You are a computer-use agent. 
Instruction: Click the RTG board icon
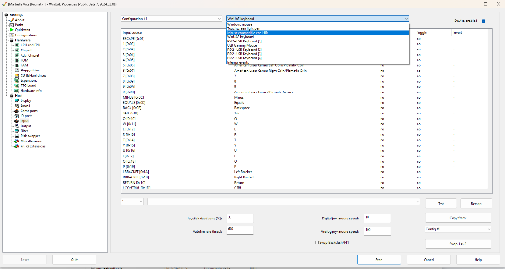tap(17, 85)
